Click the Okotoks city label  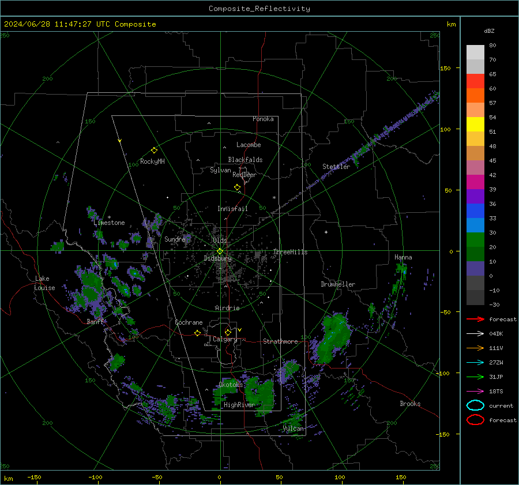pyautogui.click(x=231, y=385)
